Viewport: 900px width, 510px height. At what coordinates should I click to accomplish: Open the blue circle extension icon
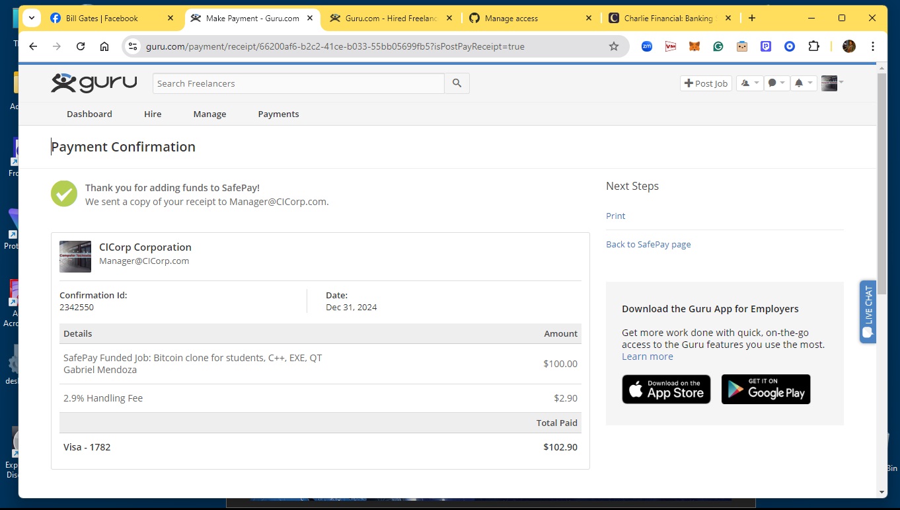790,46
